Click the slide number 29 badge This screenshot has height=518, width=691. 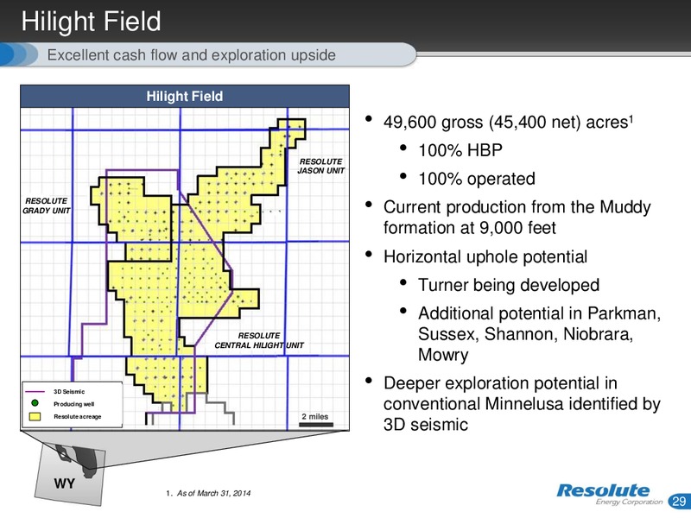[679, 502]
